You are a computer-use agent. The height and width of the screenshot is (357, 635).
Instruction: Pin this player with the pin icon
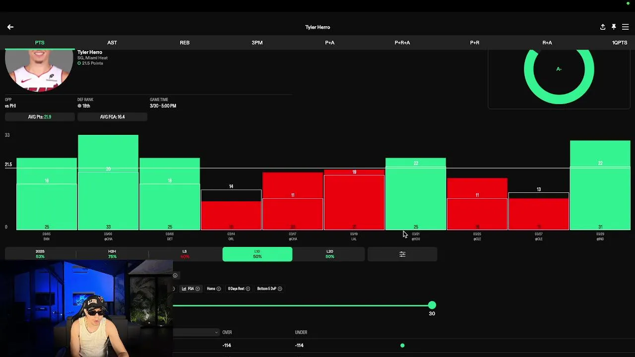click(614, 27)
